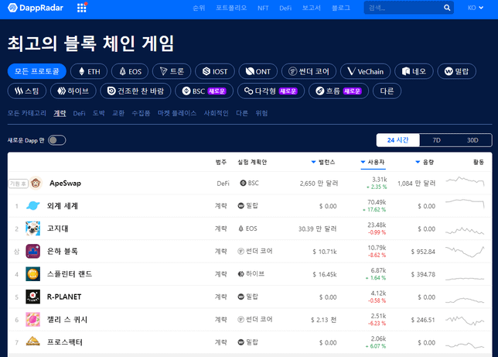This screenshot has width=498, height=357.
Task: View the 은하 블록 activity sparkline chart
Action: click(x=465, y=252)
